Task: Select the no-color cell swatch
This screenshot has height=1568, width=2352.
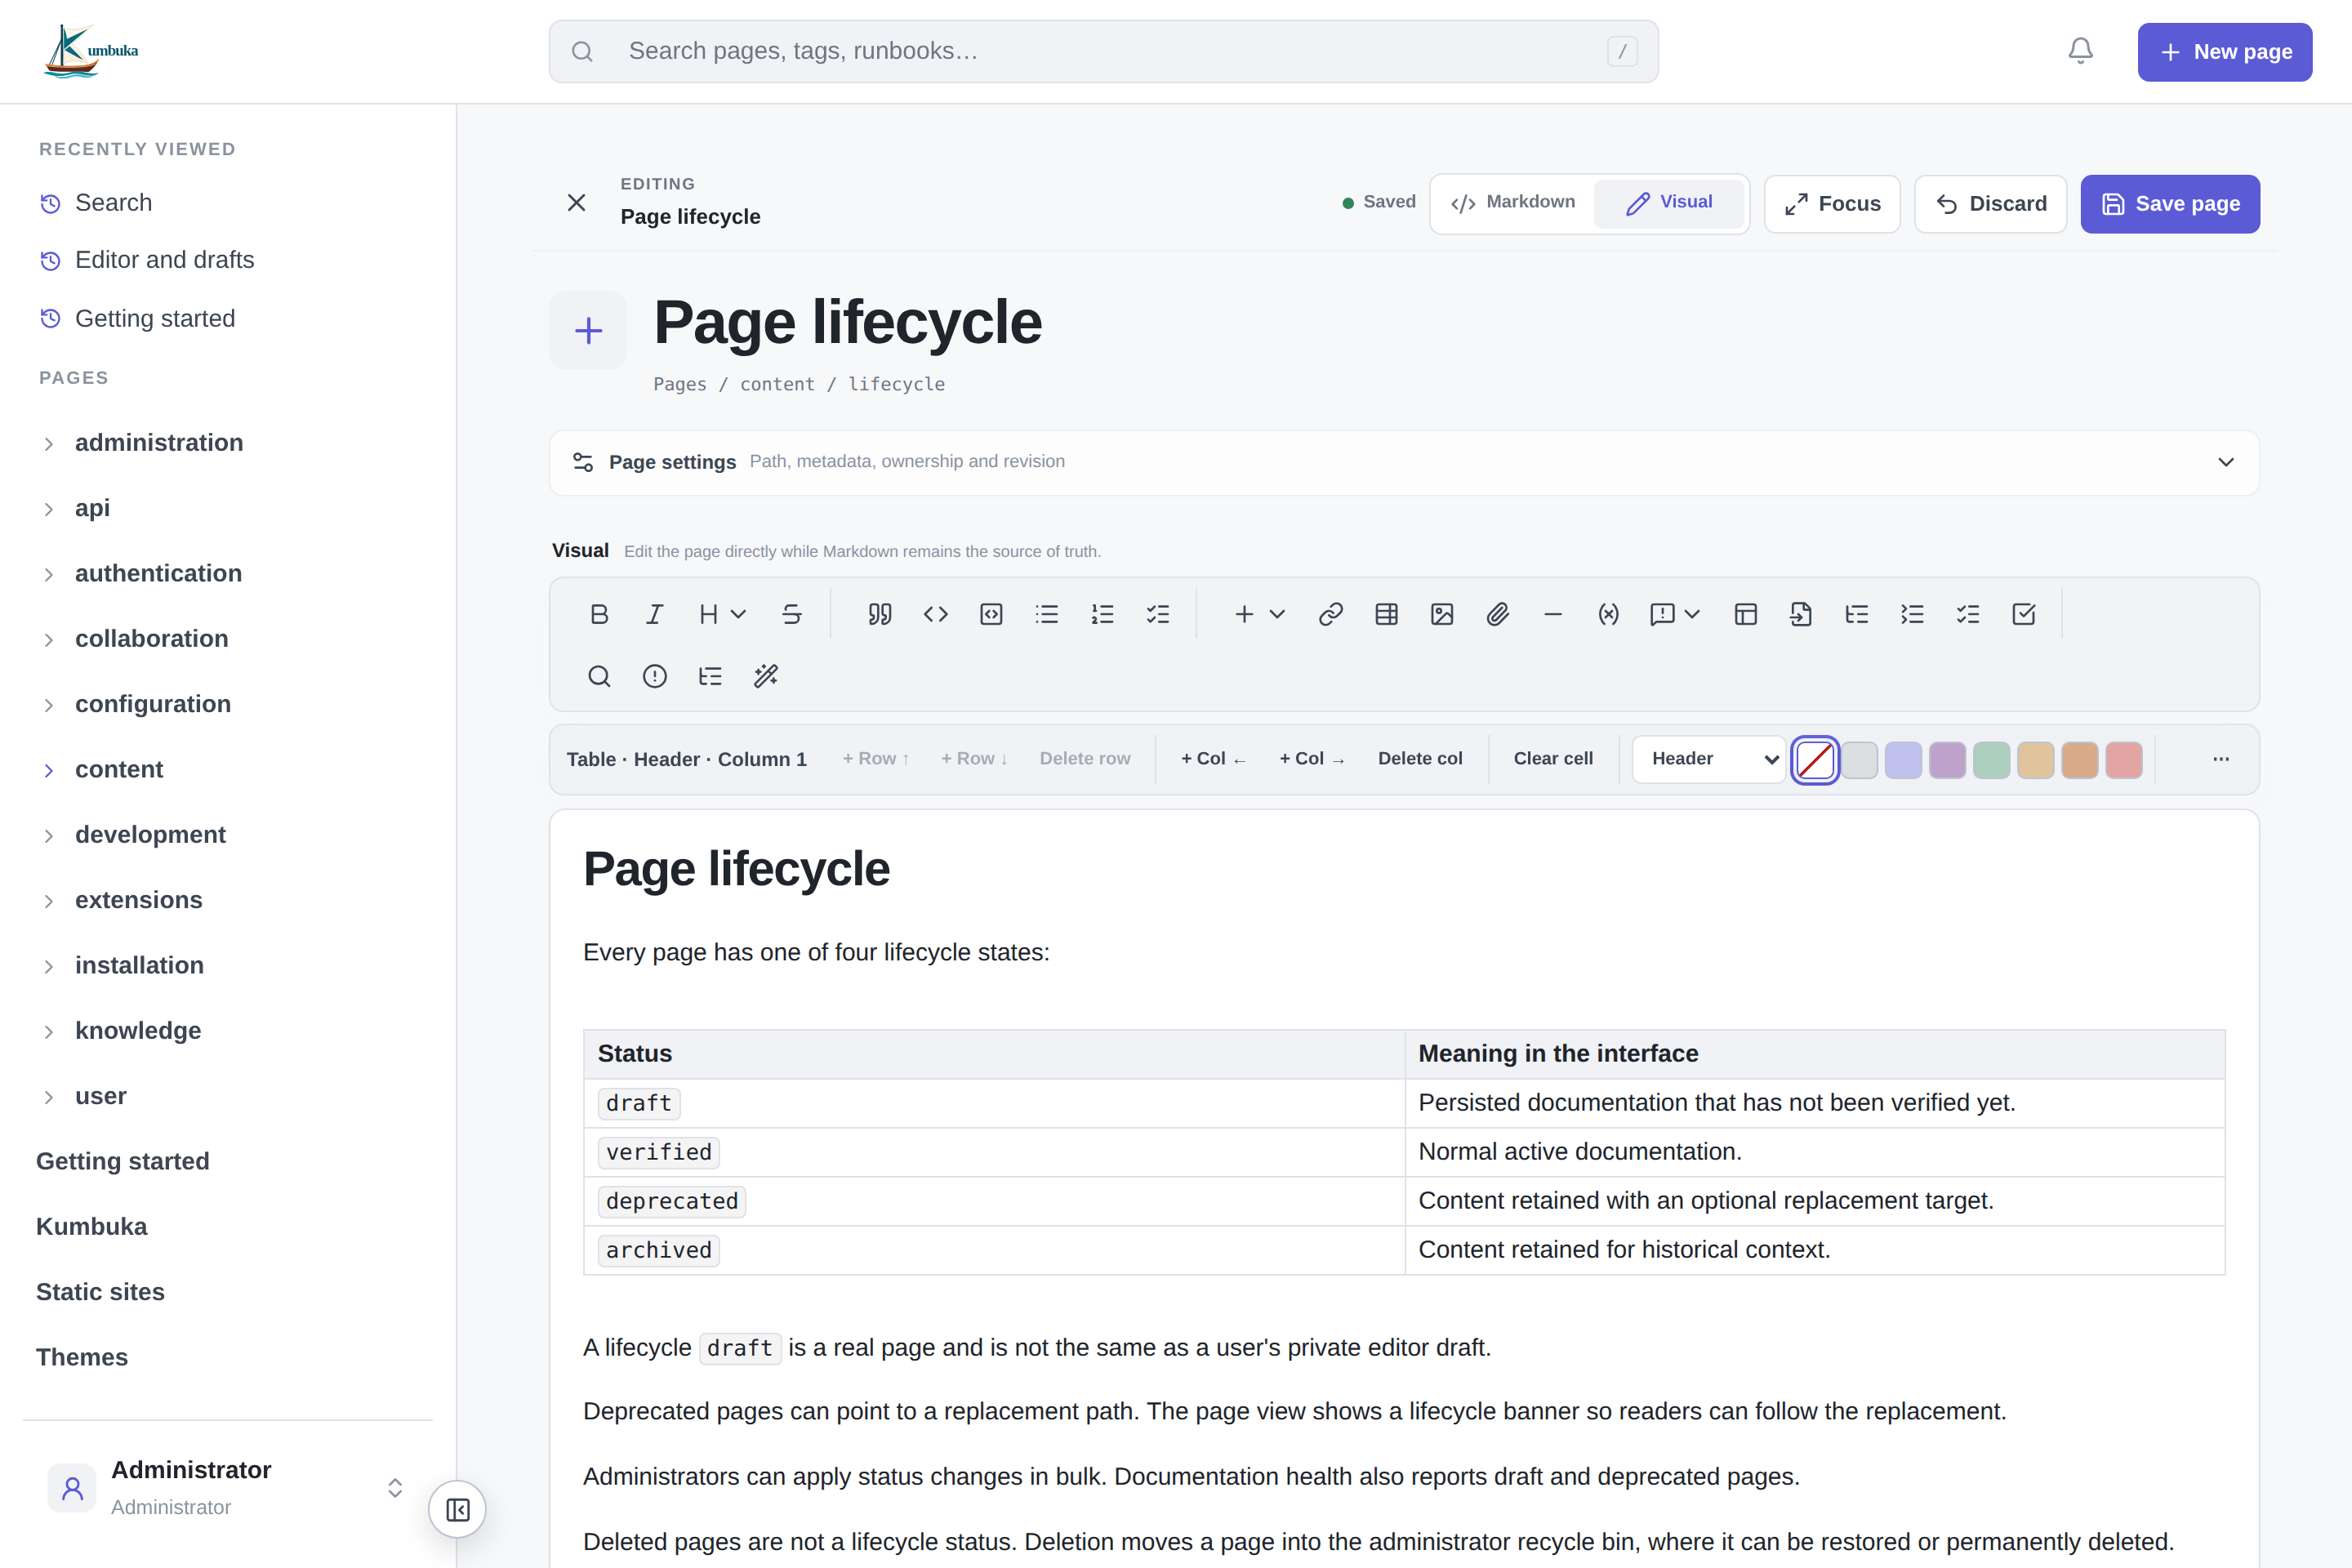Action: 1815,760
